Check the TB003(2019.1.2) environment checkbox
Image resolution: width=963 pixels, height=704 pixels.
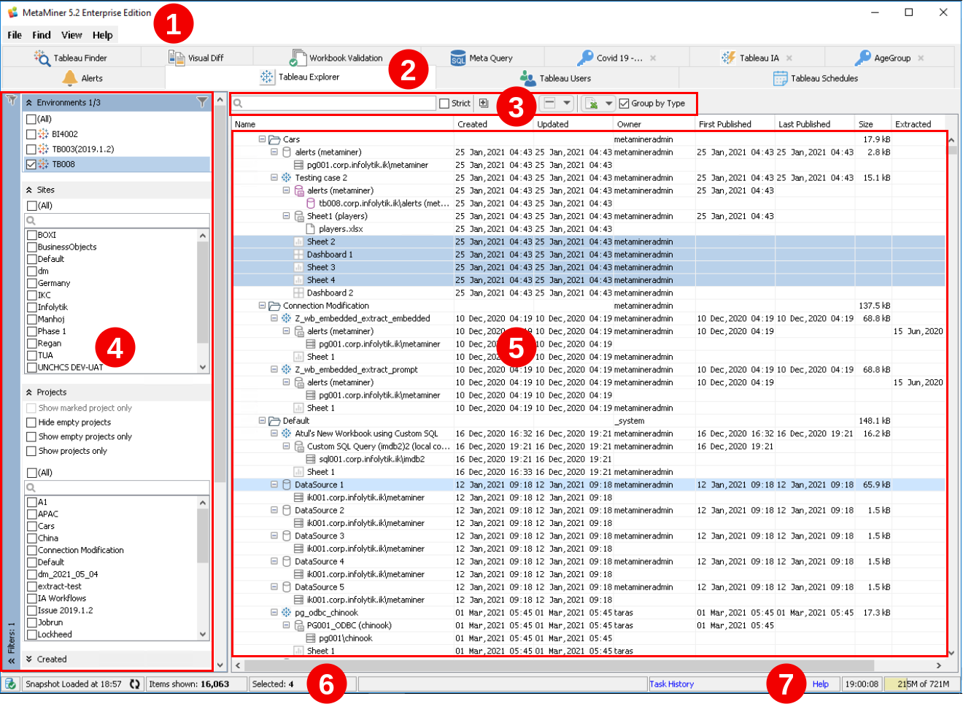tap(31, 149)
